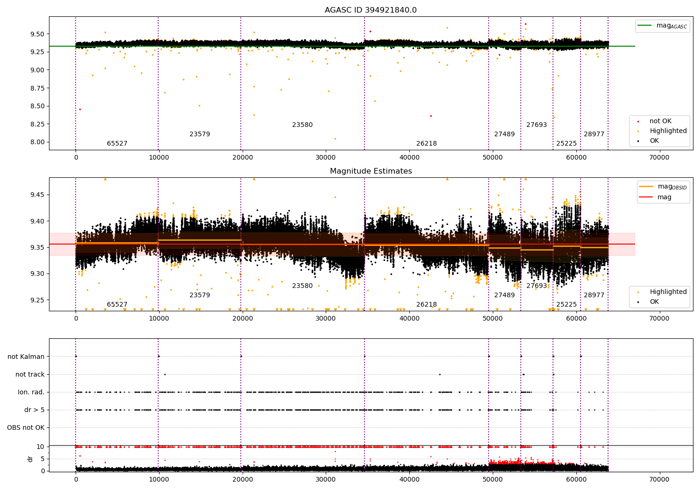Image resolution: width=700 pixels, height=490 pixels.
Task: Click OBSID label 26218 in the top plot
Action: 427,144
